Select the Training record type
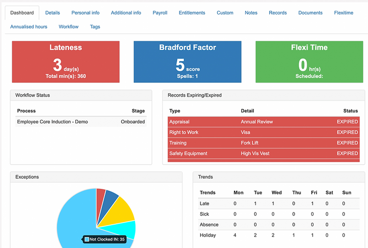Viewport: 368px width, 248px height. [x=178, y=143]
